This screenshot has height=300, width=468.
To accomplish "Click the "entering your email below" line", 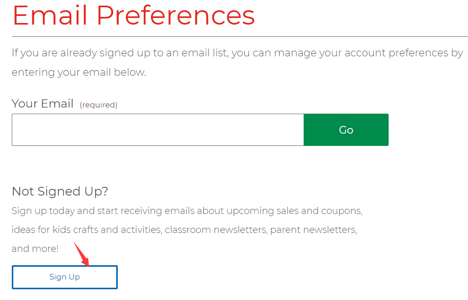I will pyautogui.click(x=79, y=72).
